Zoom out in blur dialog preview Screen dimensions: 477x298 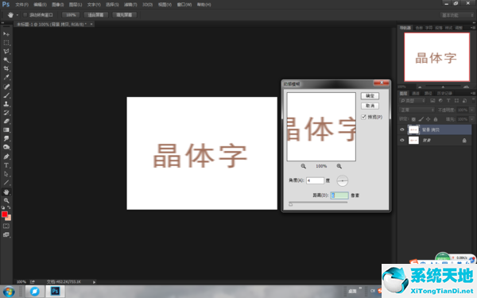[304, 166]
